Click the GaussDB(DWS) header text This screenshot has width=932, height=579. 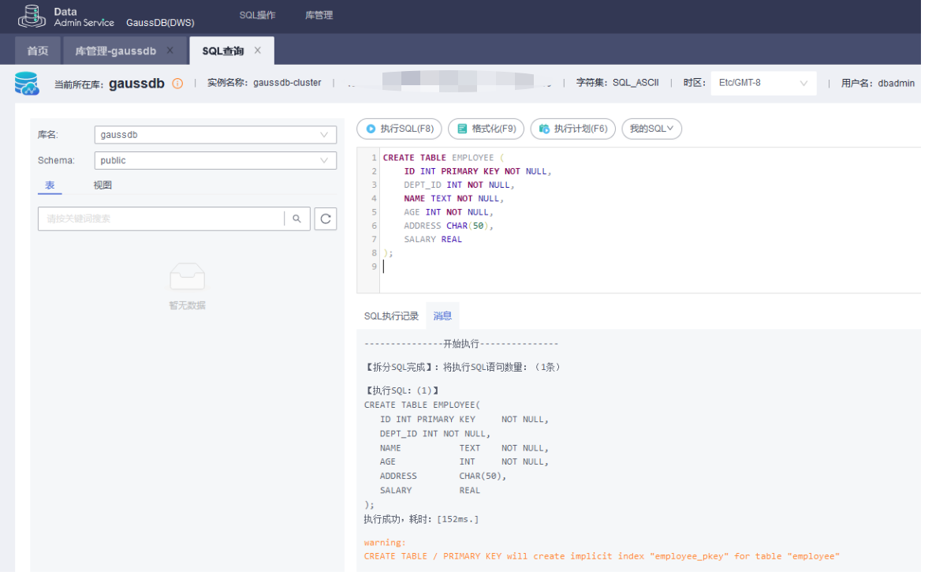coord(162,23)
